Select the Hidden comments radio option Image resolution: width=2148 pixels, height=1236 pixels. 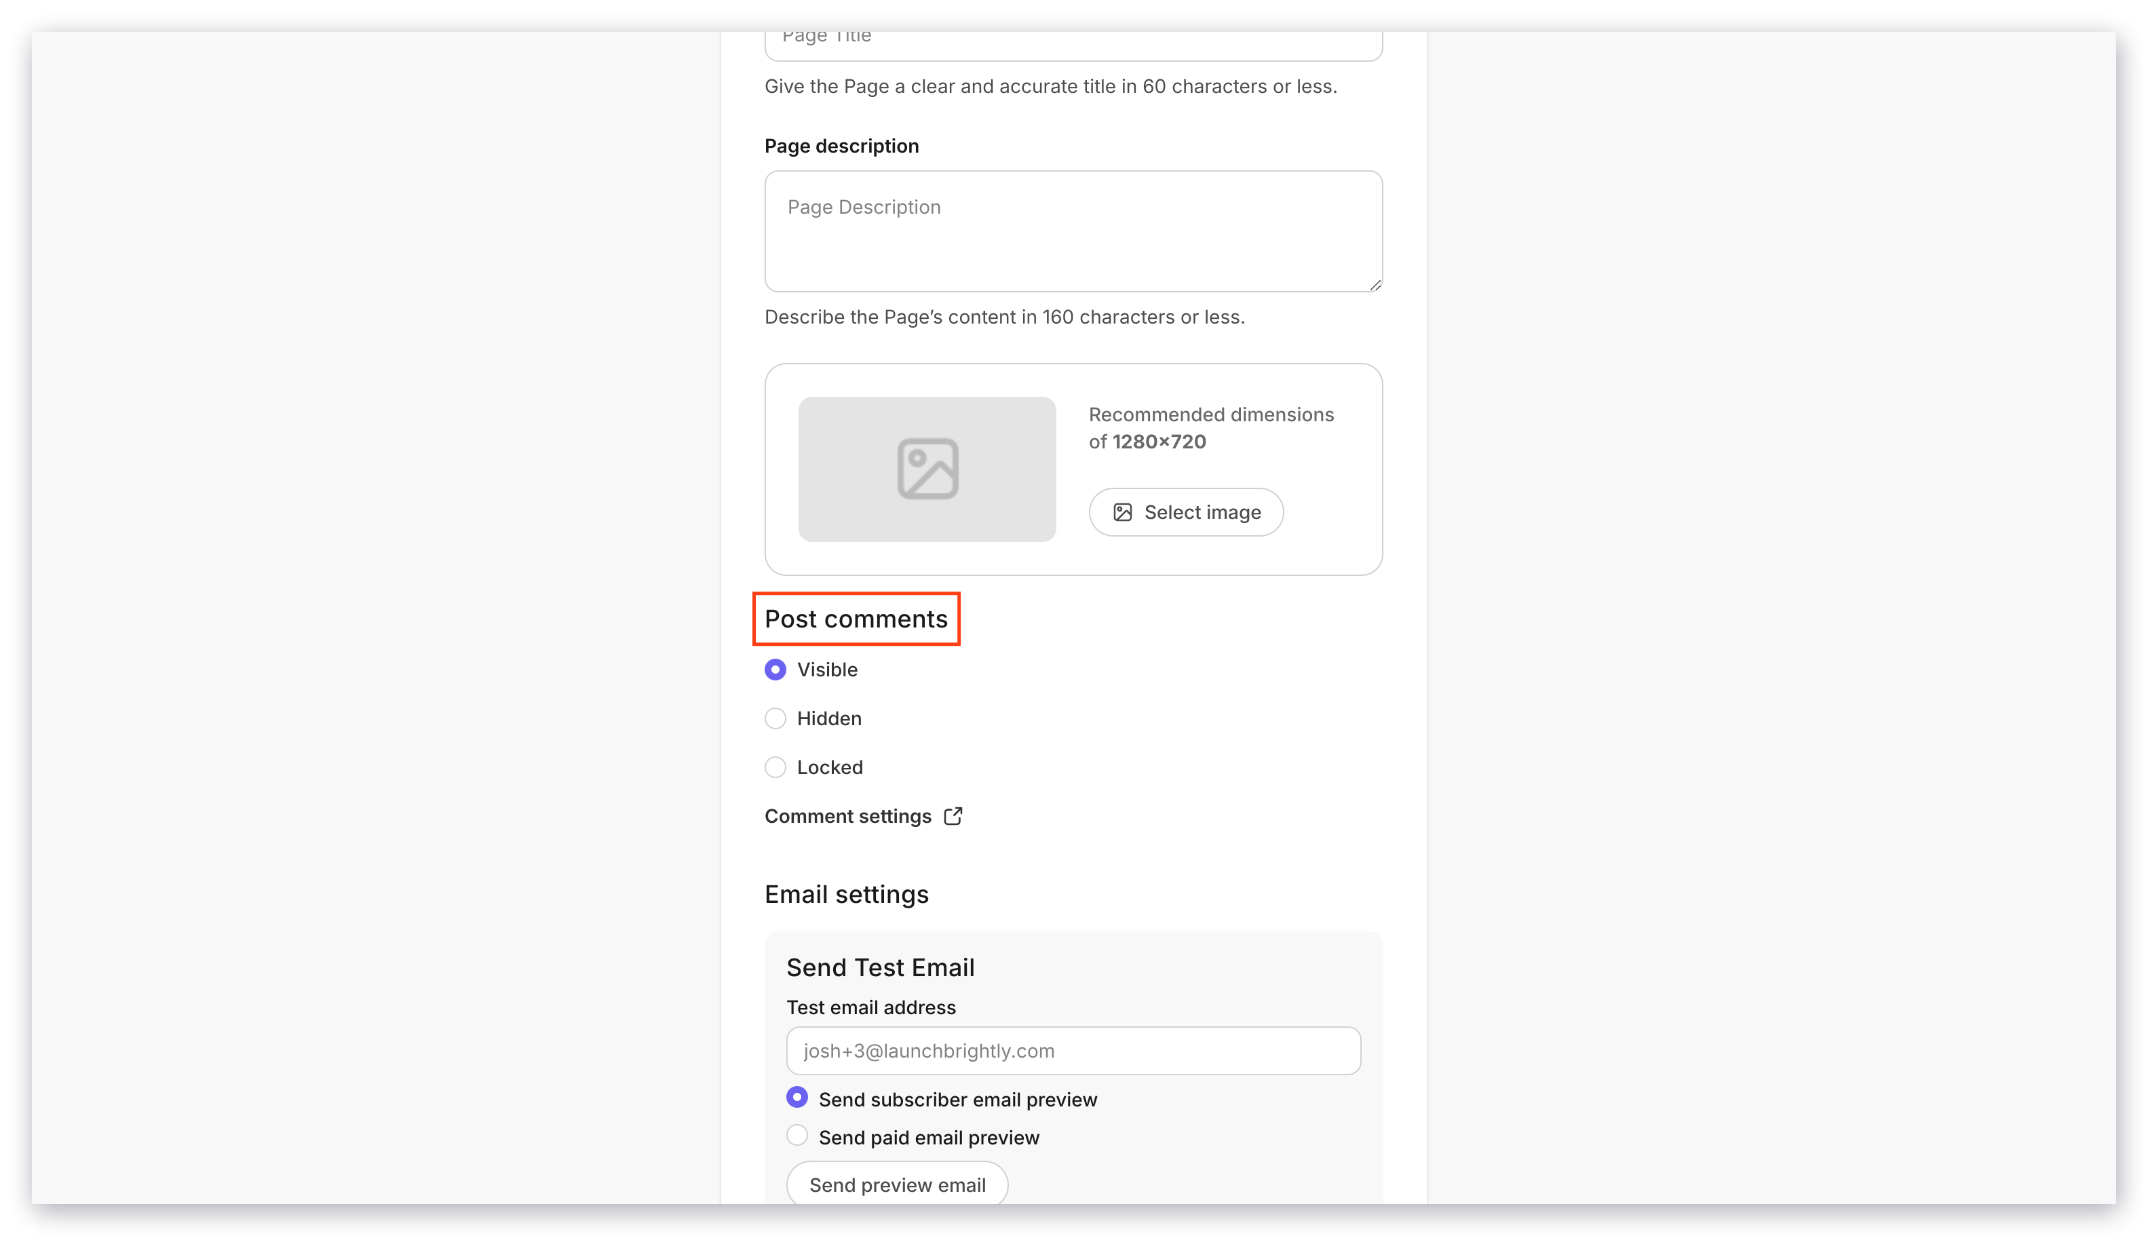(775, 718)
